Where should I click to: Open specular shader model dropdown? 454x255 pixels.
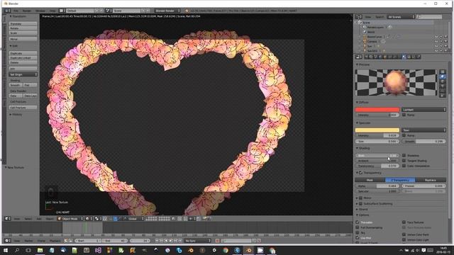(x=423, y=130)
